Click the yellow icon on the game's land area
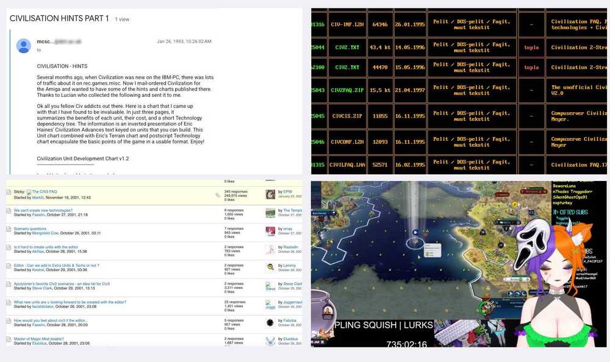The image size is (610, 362). [515, 205]
